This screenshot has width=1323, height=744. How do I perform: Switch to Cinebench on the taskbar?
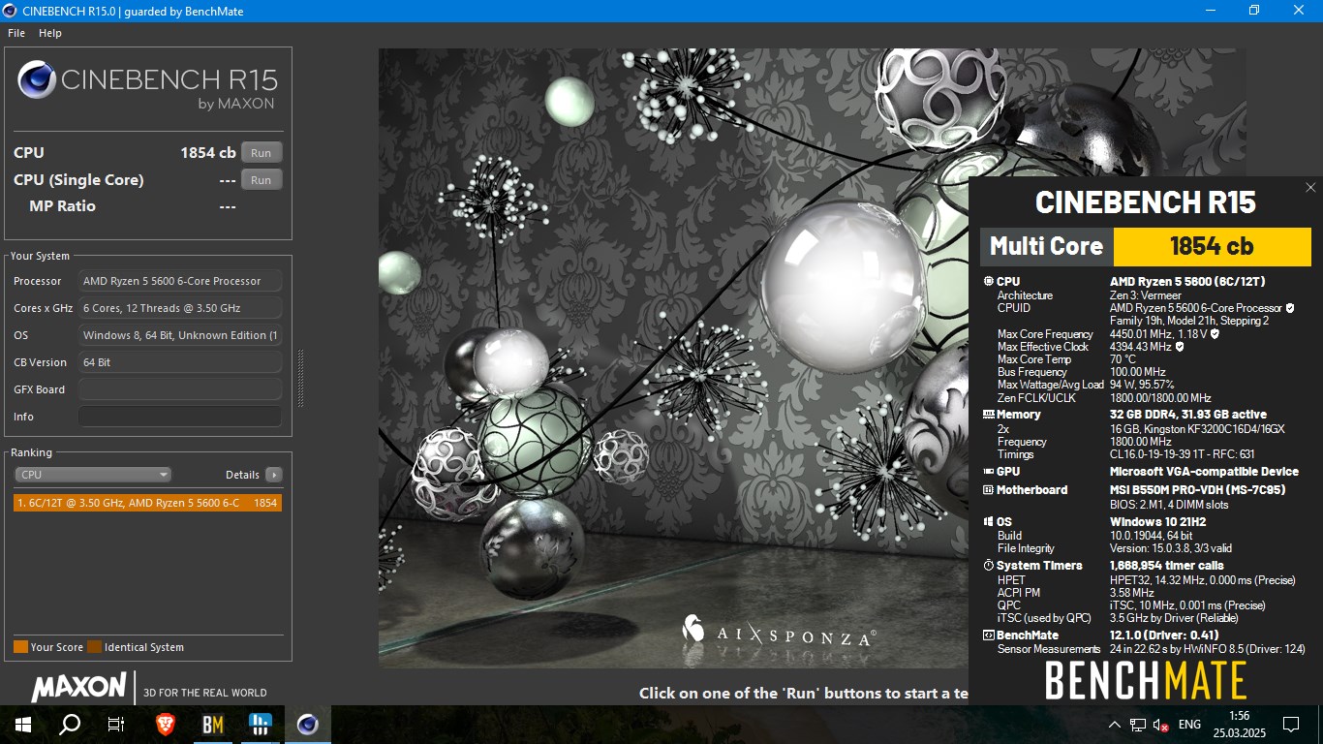click(x=307, y=725)
